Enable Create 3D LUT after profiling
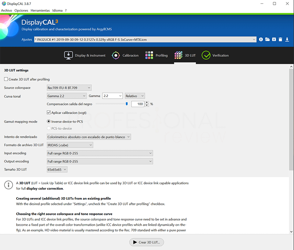 click(x=6, y=79)
